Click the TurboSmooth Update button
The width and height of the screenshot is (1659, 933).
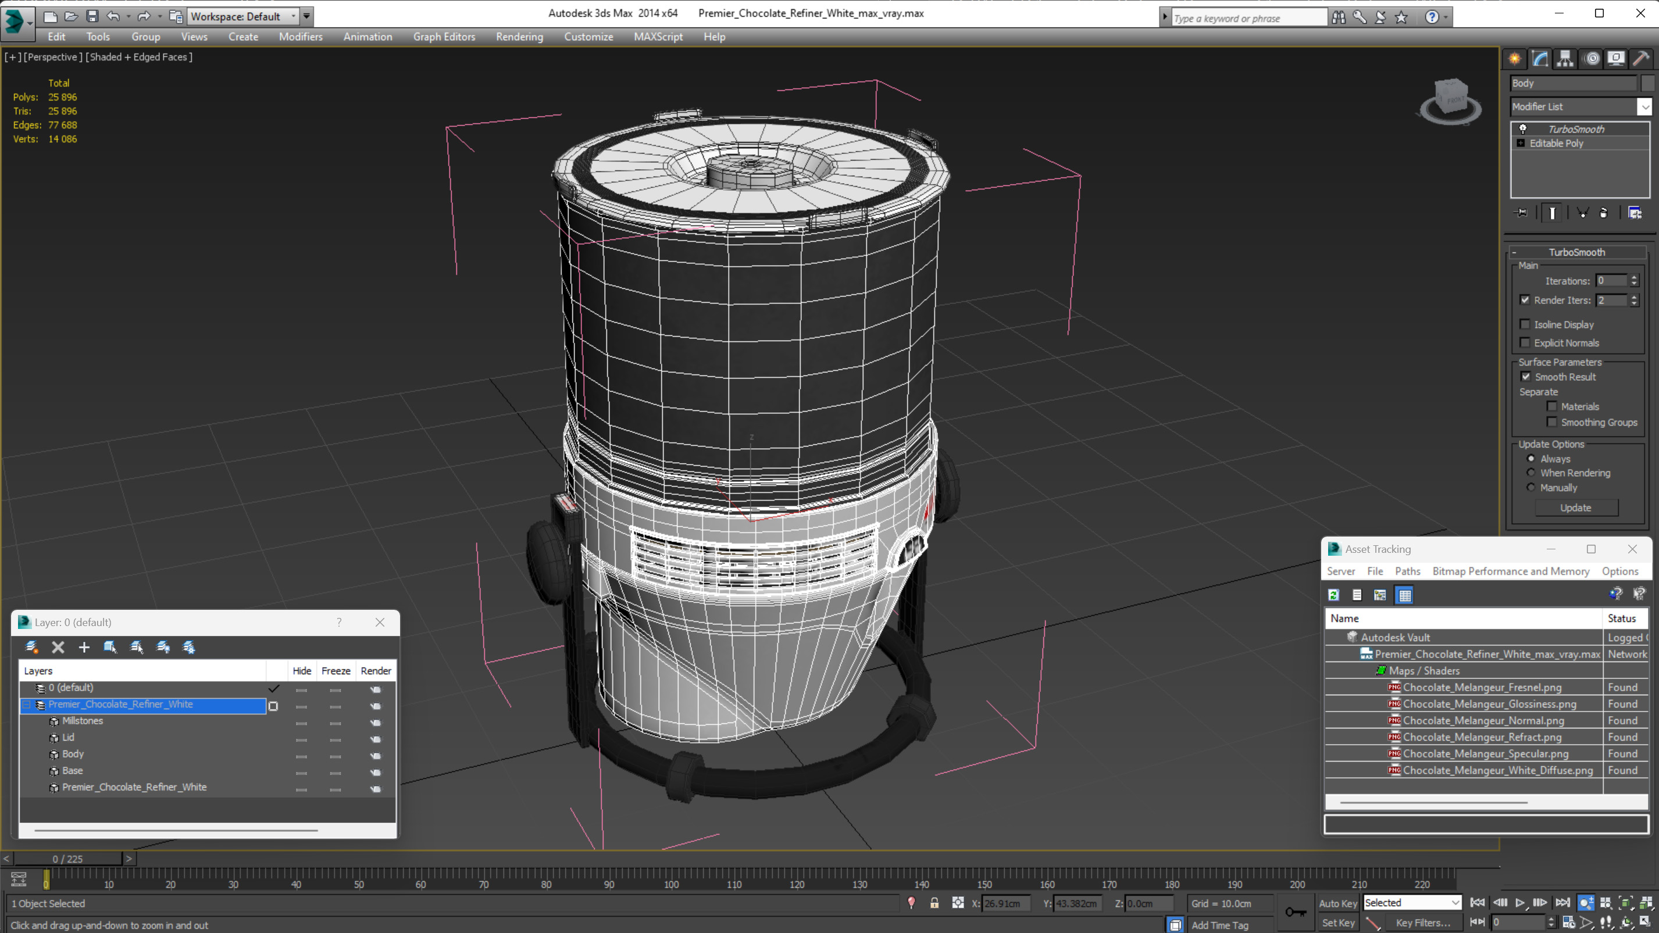[1575, 507]
